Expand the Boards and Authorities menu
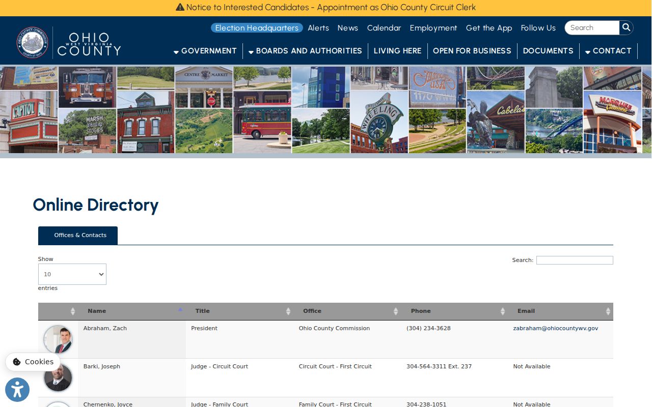Image resolution: width=652 pixels, height=407 pixels. pyautogui.click(x=305, y=51)
